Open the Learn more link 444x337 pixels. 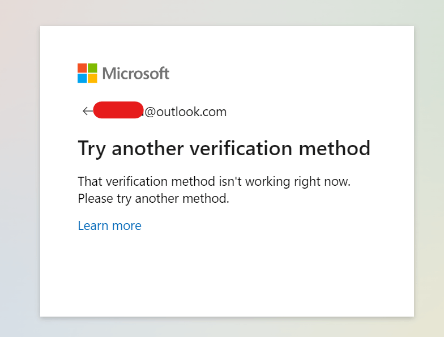[x=110, y=225]
